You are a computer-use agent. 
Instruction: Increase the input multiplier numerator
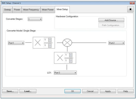[50, 39]
